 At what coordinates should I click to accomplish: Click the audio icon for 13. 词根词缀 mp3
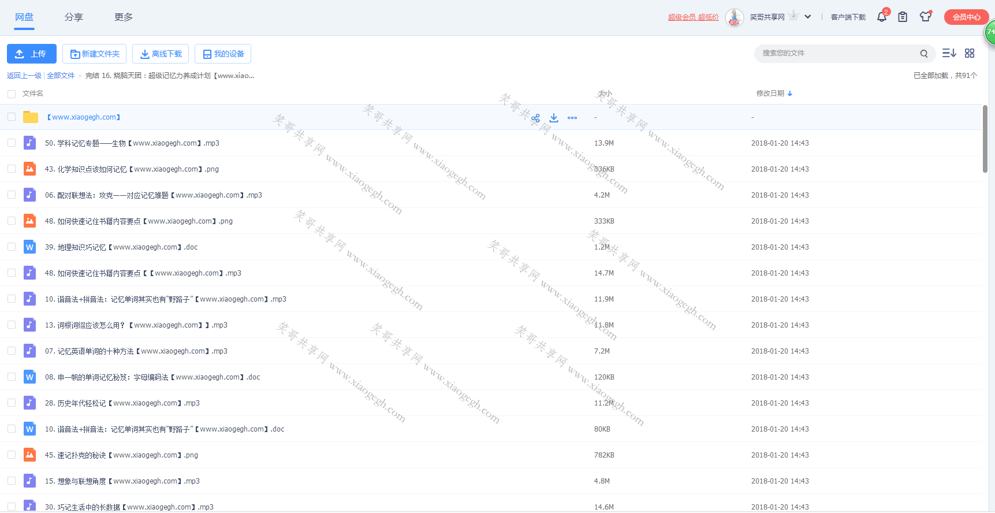29,325
